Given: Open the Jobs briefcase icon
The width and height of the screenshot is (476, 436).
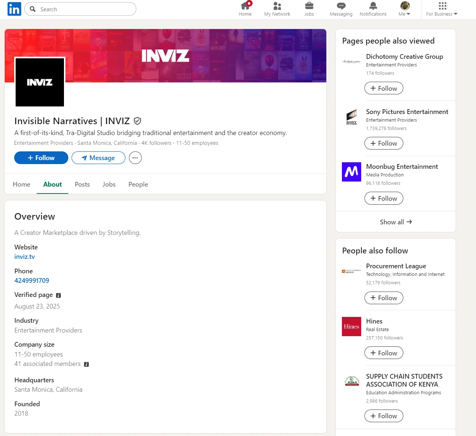Looking at the screenshot, I should tap(309, 6).
